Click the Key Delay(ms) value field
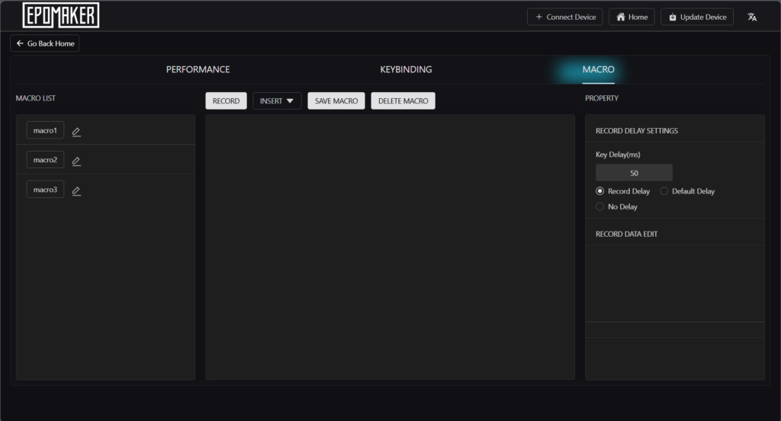Viewport: 781px width, 421px height. pos(634,173)
